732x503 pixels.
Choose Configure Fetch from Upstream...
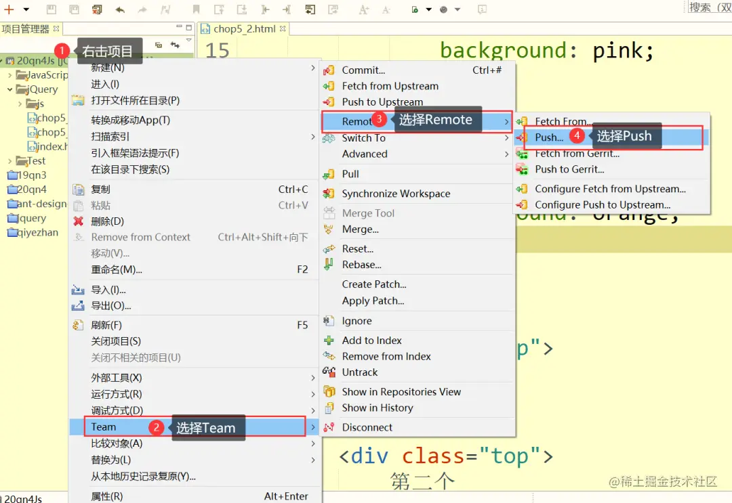click(612, 189)
